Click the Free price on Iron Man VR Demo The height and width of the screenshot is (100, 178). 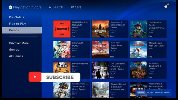(150, 57)
